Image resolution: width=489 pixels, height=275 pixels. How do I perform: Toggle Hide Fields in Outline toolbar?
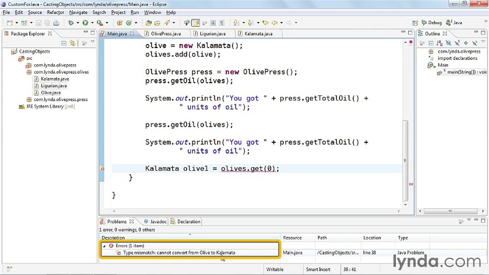click(449, 43)
